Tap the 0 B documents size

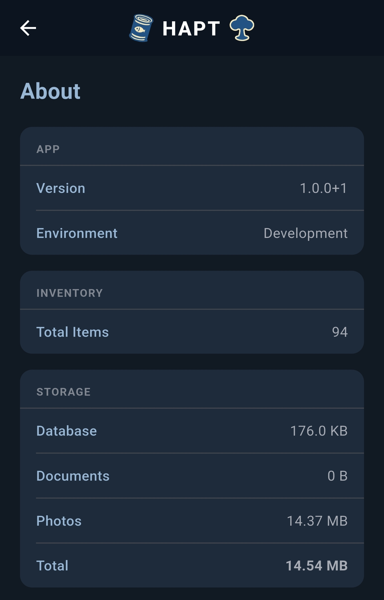338,476
